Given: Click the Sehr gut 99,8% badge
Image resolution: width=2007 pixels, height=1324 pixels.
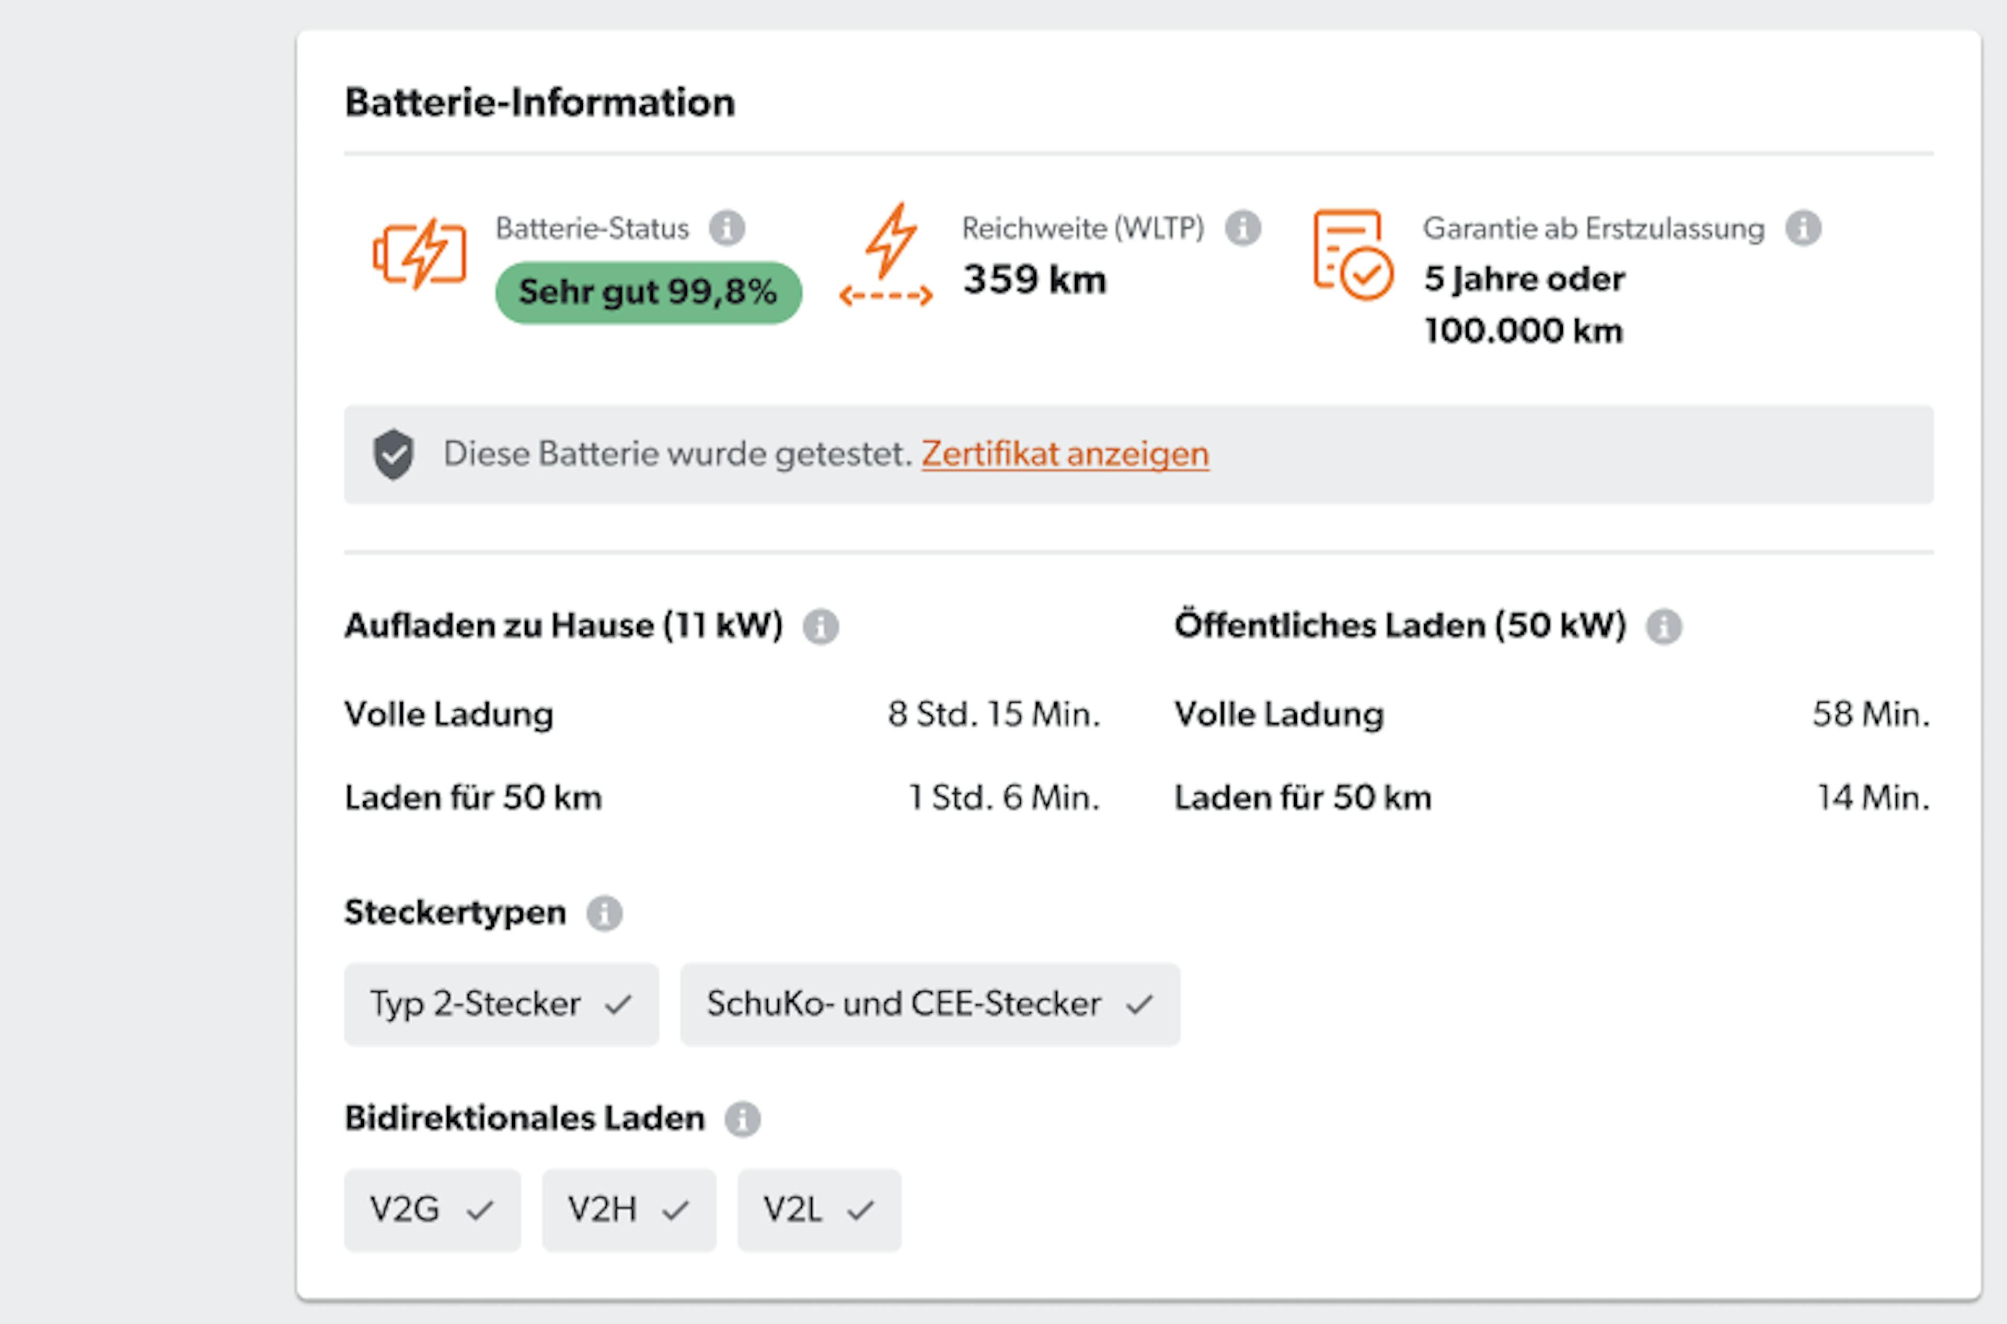Looking at the screenshot, I should tap(649, 292).
